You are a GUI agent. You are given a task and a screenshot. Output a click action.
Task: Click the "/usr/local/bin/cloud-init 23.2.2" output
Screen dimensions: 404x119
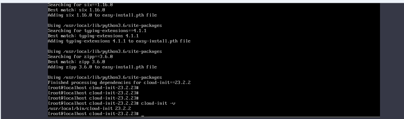(x=89, y=109)
